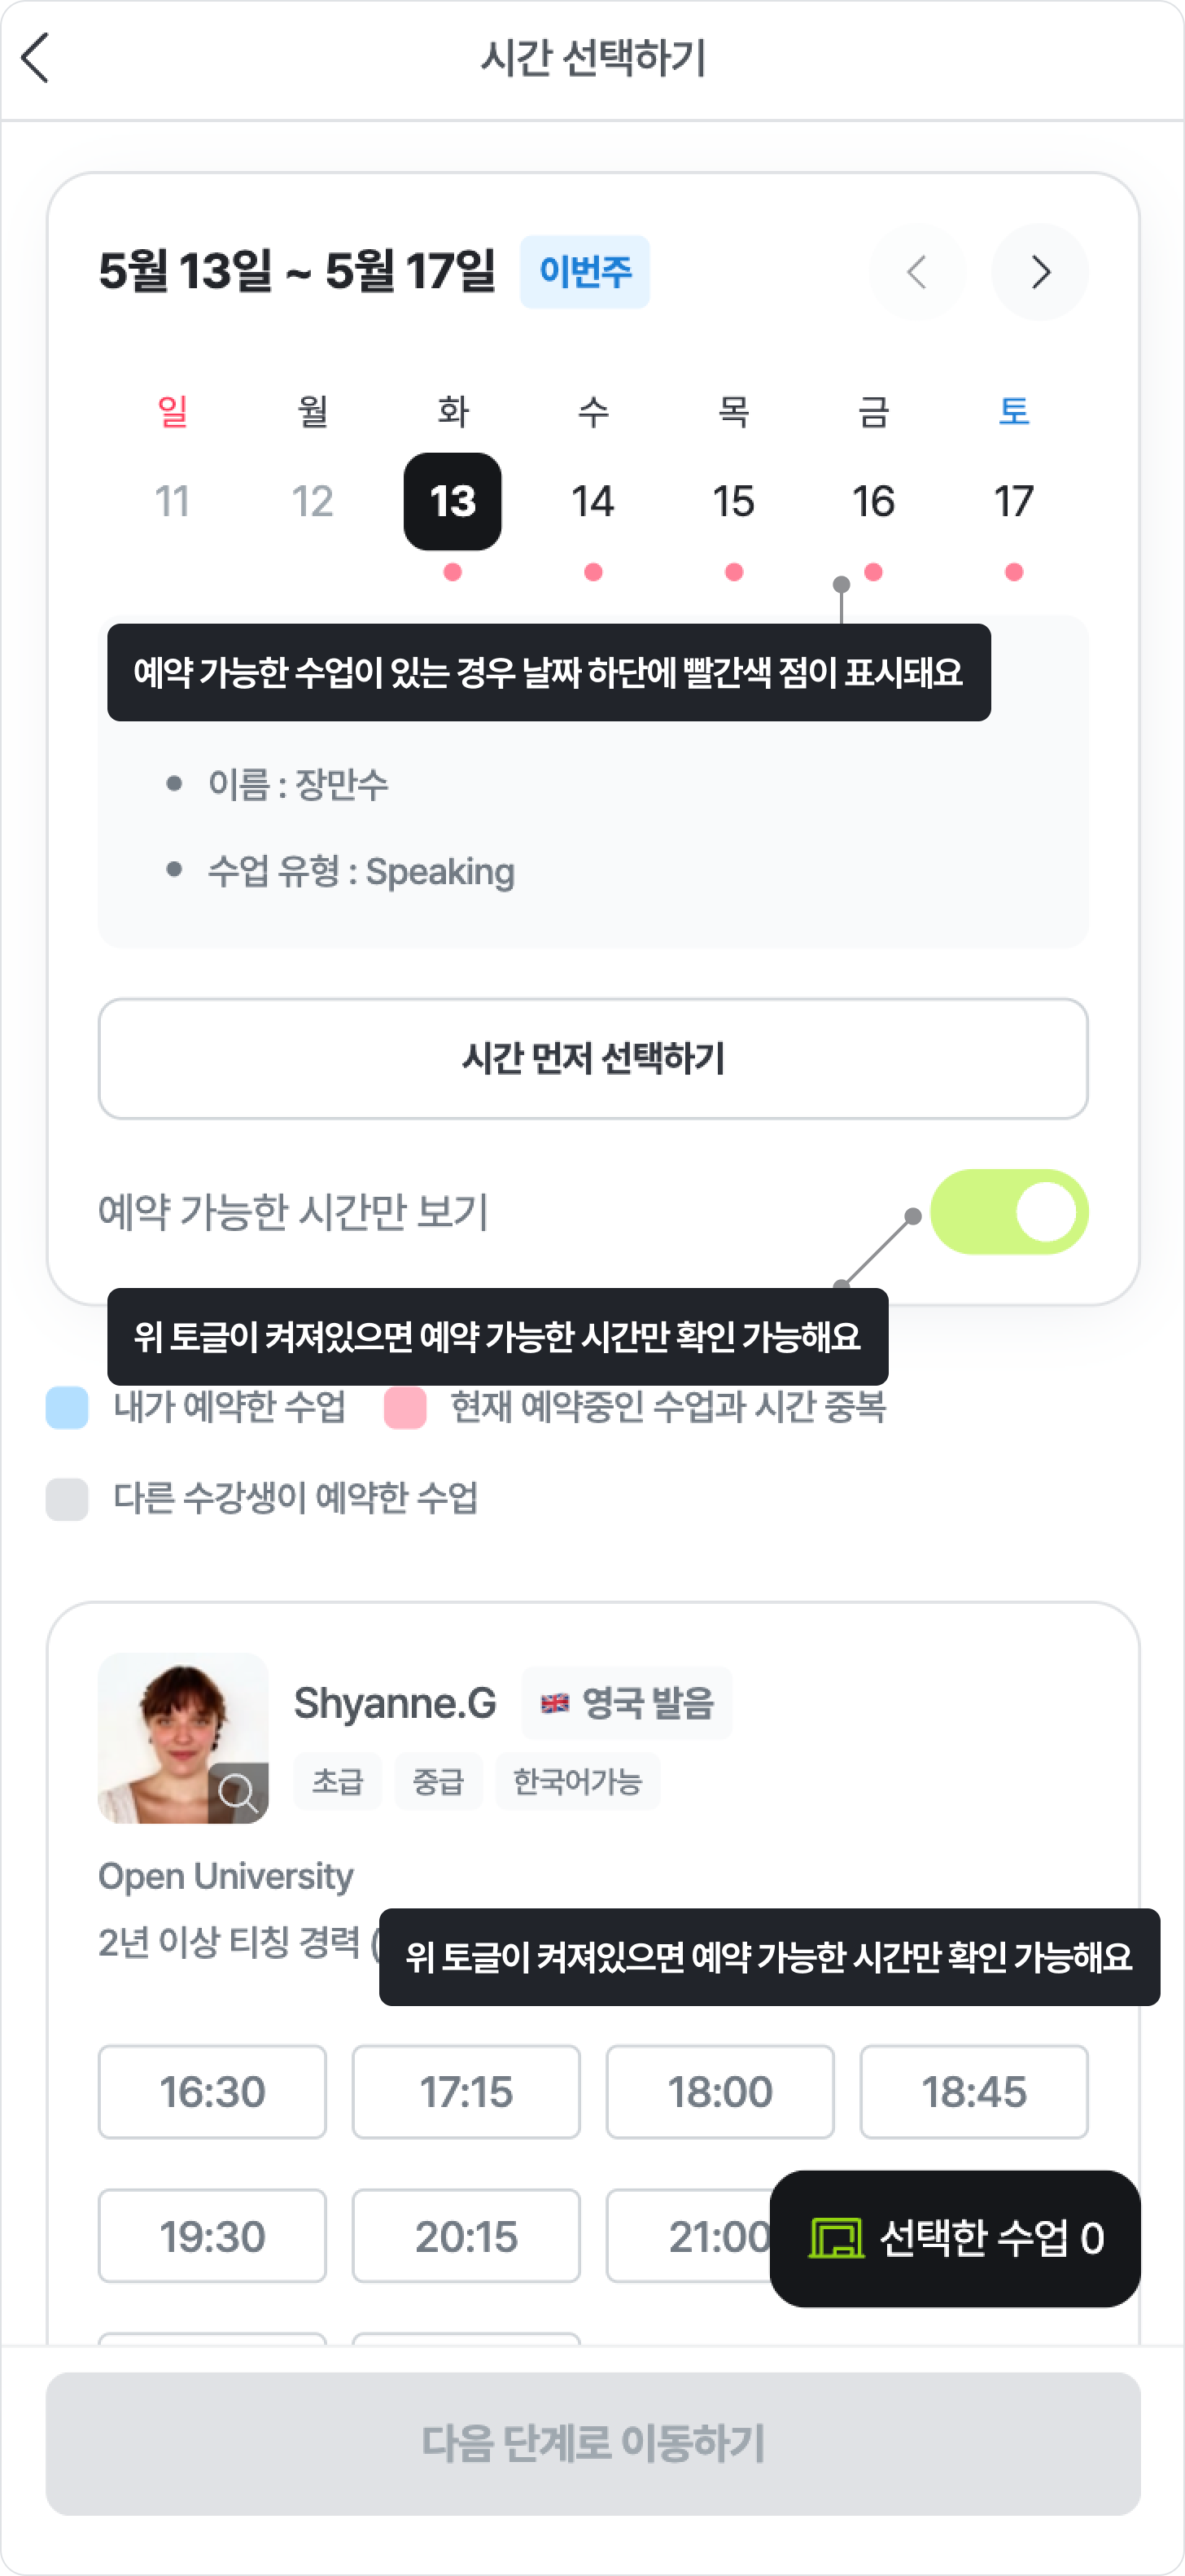Viewport: 1185px width, 2576px height.
Task: Click the light blue booked-class legend swatch
Action: coord(67,1407)
